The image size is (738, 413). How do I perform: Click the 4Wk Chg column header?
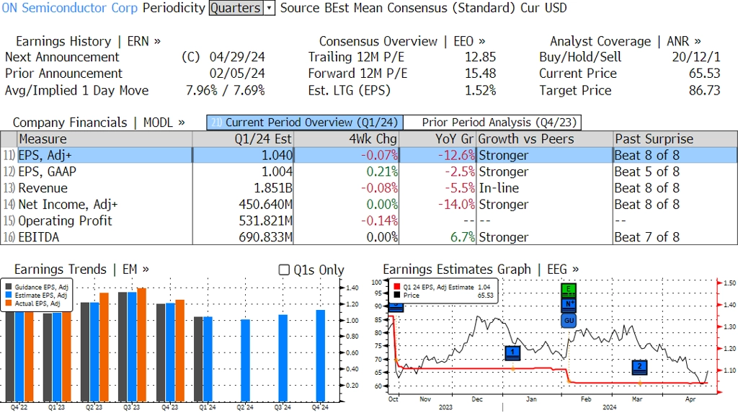coord(347,139)
